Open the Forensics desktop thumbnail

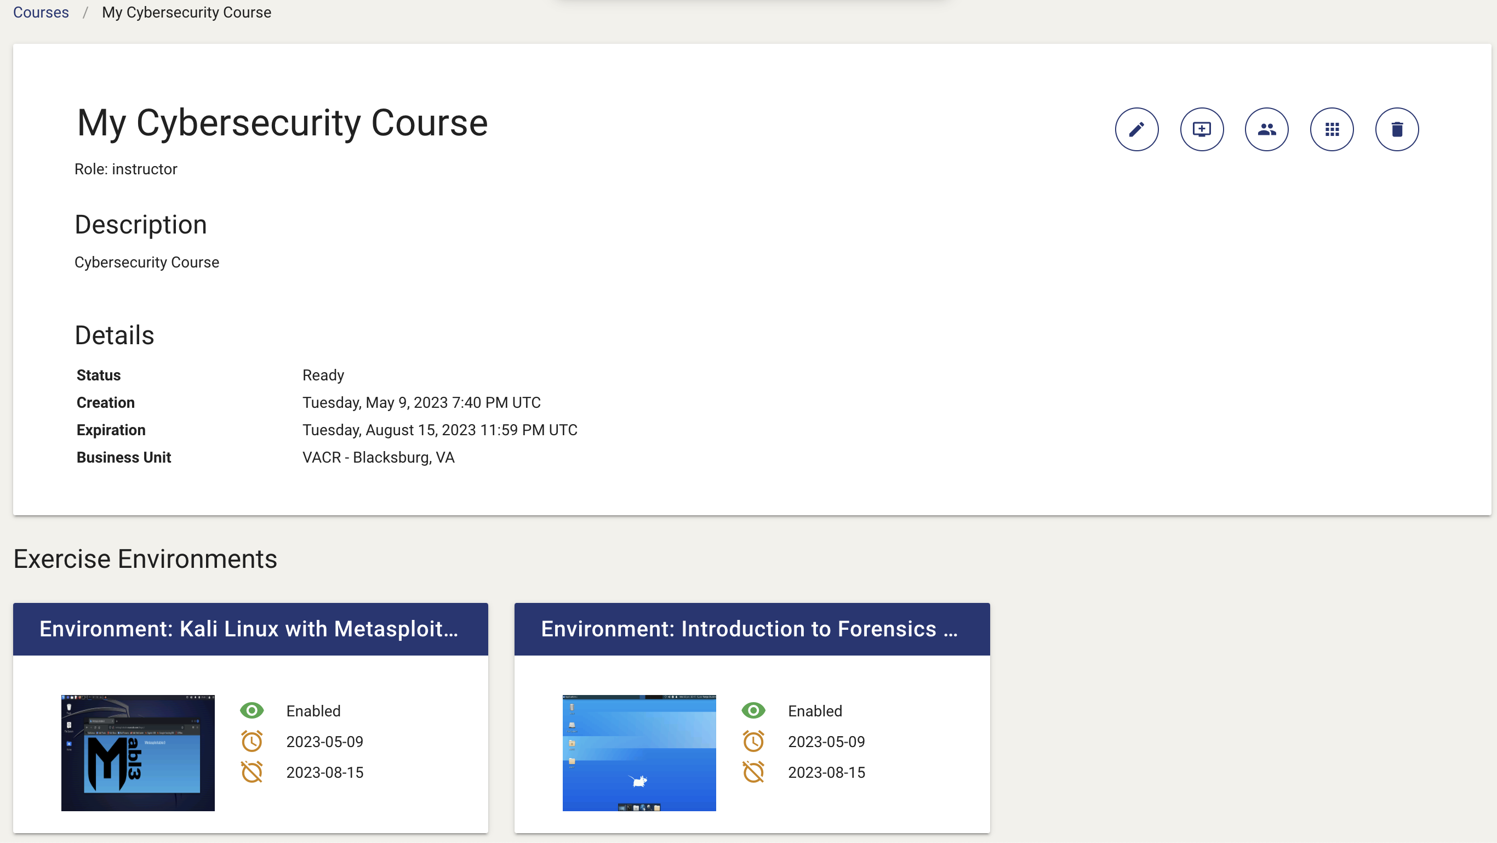(x=639, y=753)
